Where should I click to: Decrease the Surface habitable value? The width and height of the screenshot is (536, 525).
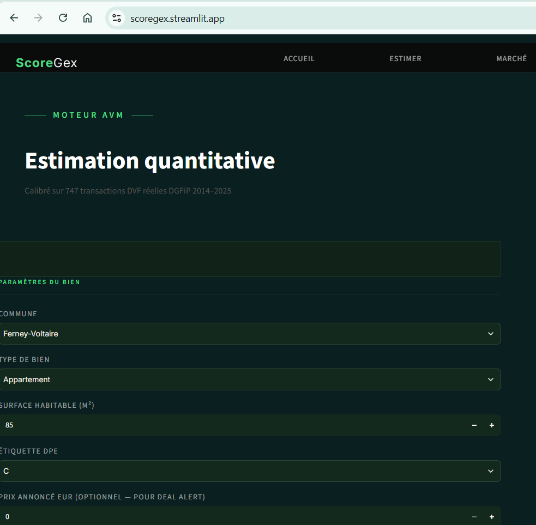(x=474, y=425)
